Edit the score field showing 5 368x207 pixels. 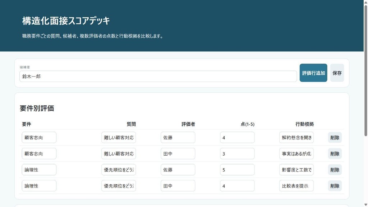(x=237, y=170)
